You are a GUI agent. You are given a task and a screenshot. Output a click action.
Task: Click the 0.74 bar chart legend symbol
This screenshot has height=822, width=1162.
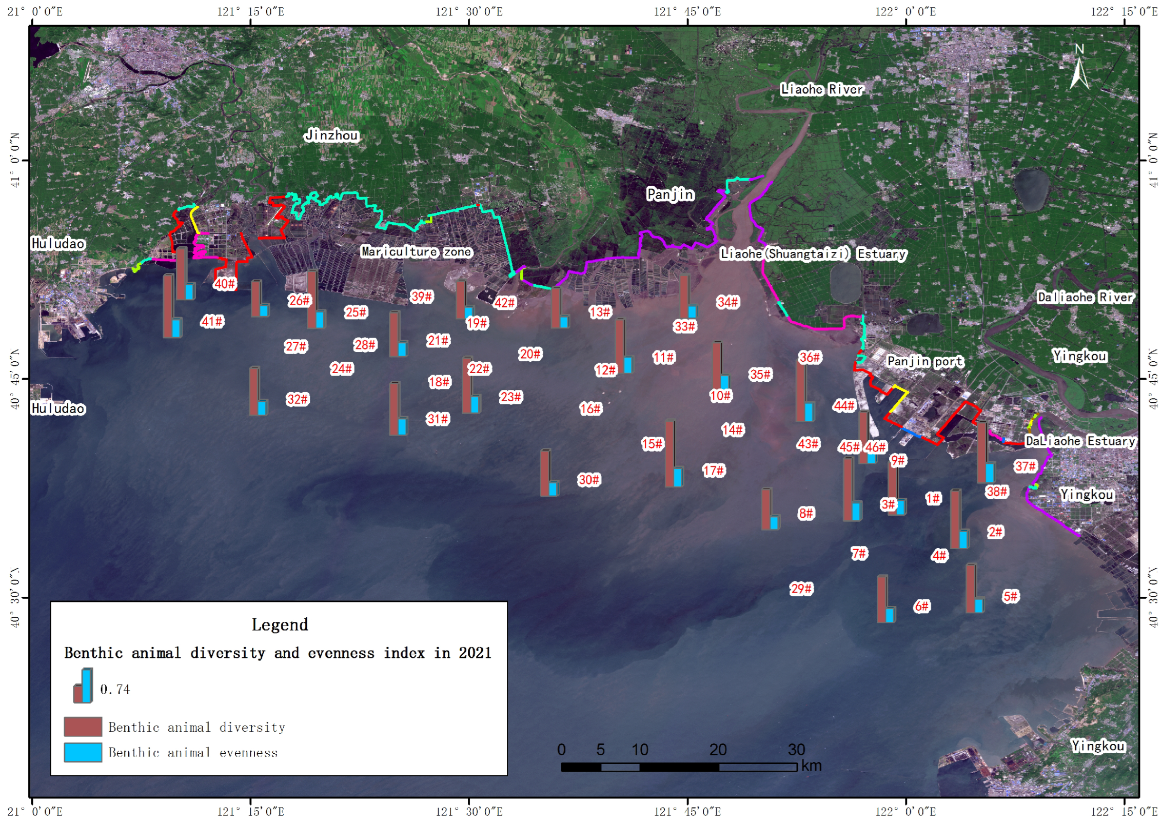(84, 686)
